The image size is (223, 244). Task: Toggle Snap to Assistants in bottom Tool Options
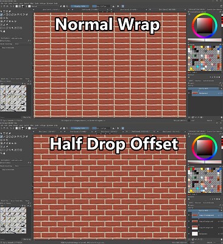[8, 170]
